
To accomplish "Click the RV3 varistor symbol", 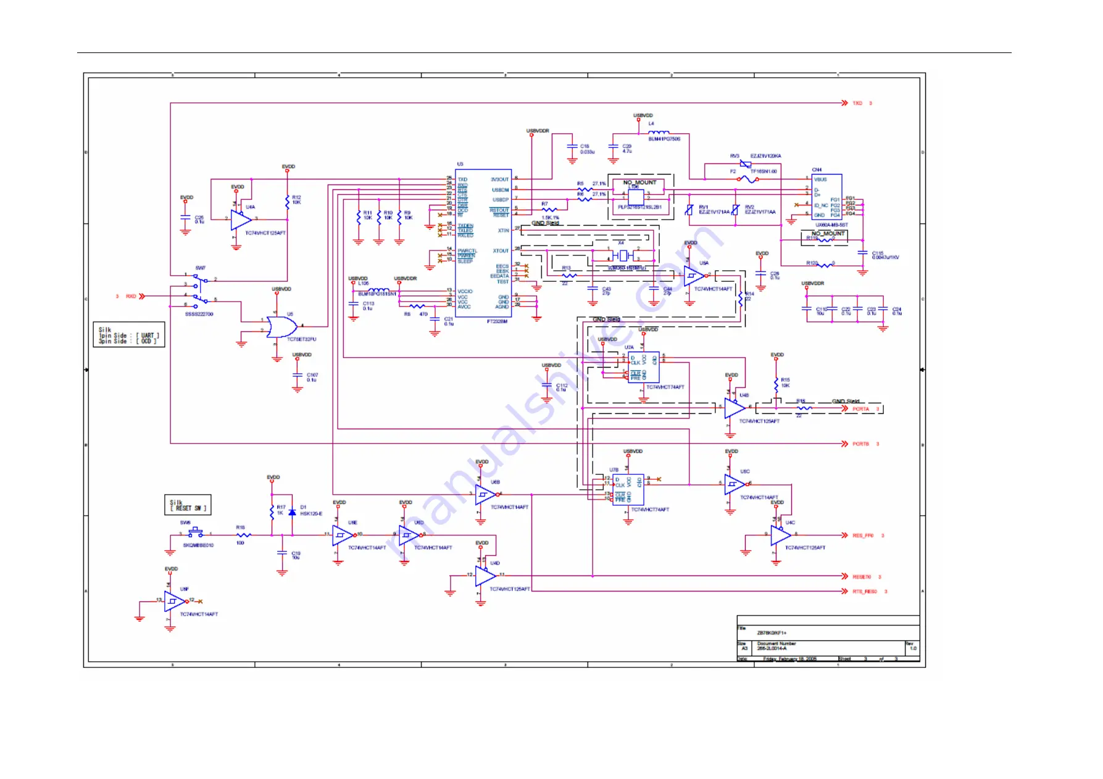I will (x=746, y=163).
